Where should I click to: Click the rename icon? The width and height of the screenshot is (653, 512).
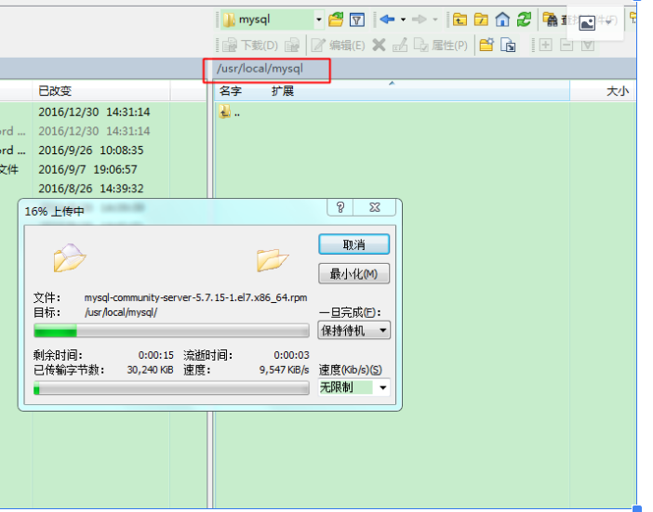coord(400,45)
